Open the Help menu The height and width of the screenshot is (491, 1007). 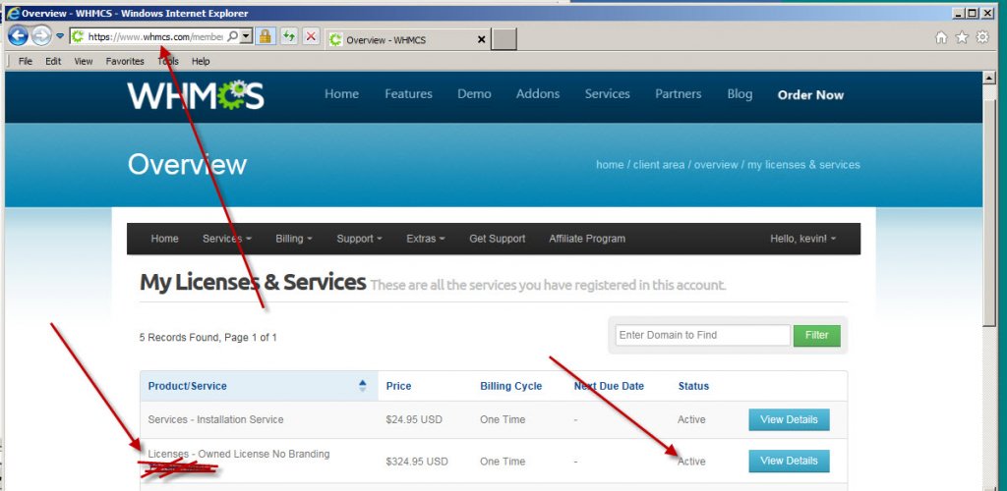pyautogui.click(x=201, y=62)
